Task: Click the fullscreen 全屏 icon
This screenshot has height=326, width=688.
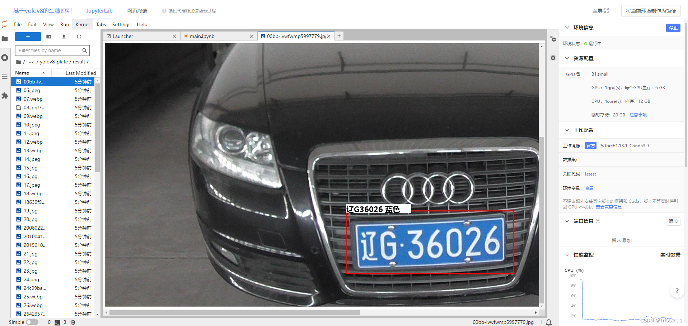Action: [x=607, y=10]
